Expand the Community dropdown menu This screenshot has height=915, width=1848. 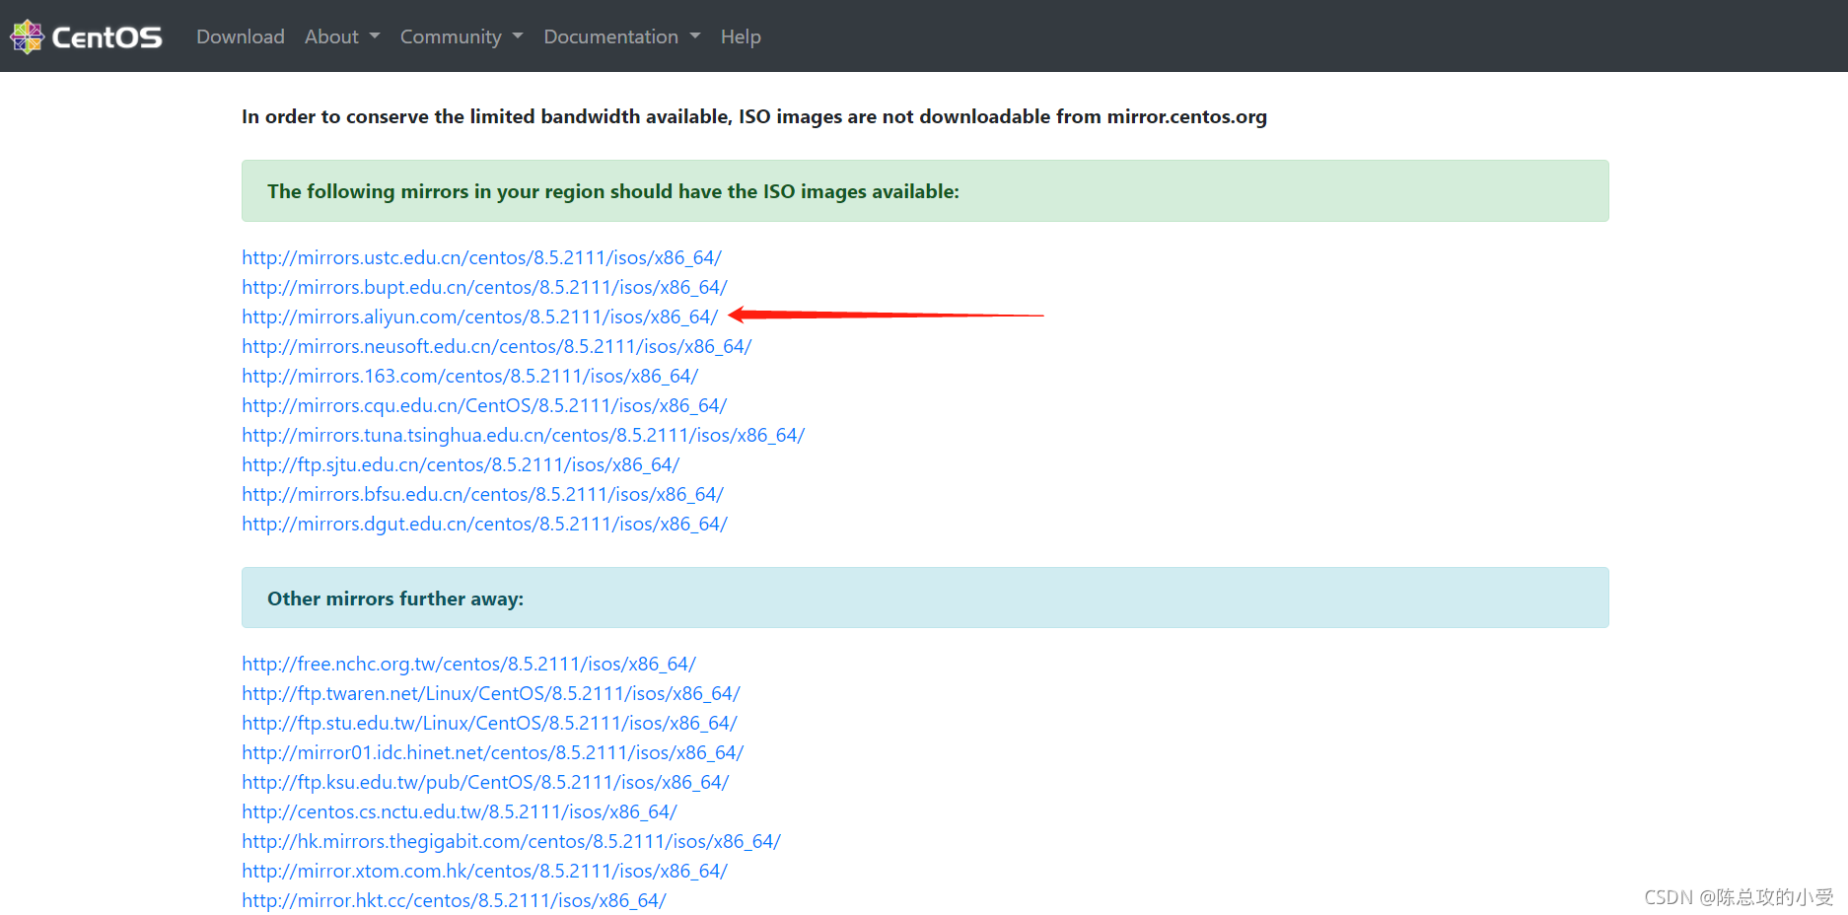pyautogui.click(x=461, y=36)
